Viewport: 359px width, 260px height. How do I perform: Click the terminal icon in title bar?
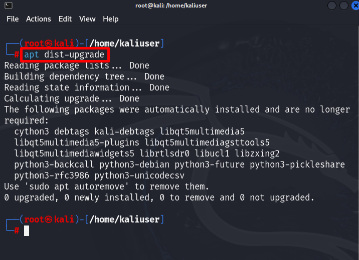point(9,5)
